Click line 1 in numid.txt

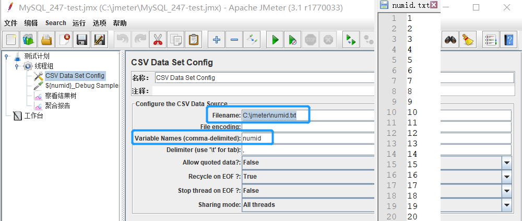[409, 18]
